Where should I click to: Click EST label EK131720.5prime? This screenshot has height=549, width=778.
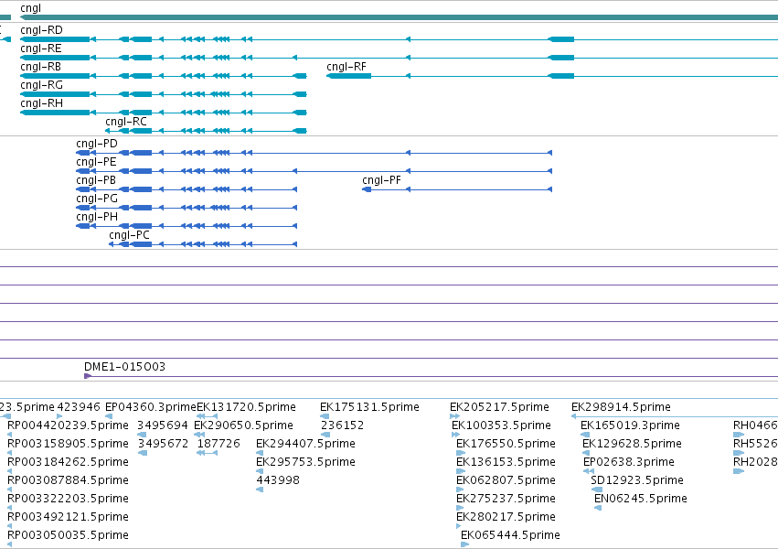click(246, 407)
